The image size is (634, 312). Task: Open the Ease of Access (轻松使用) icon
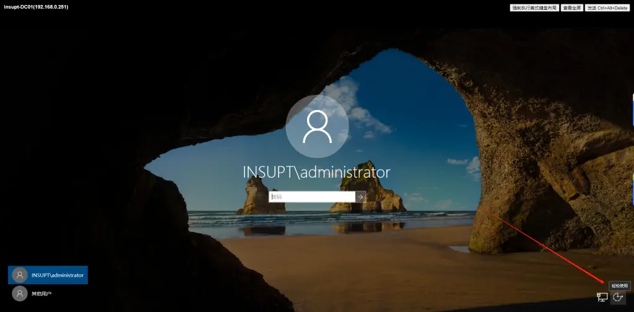617,298
